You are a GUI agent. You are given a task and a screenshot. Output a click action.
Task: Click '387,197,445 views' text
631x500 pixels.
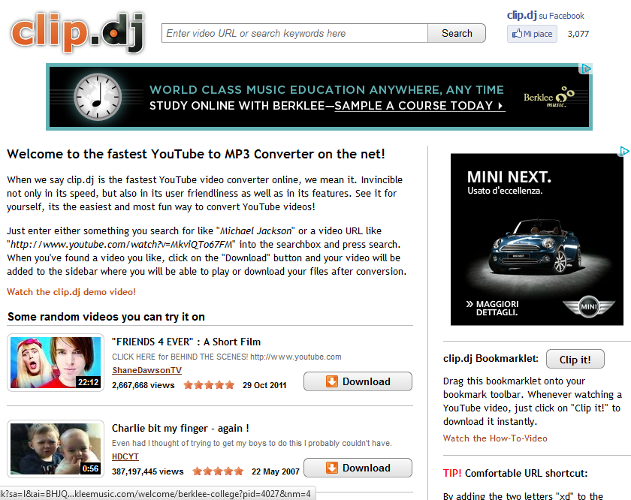148,471
